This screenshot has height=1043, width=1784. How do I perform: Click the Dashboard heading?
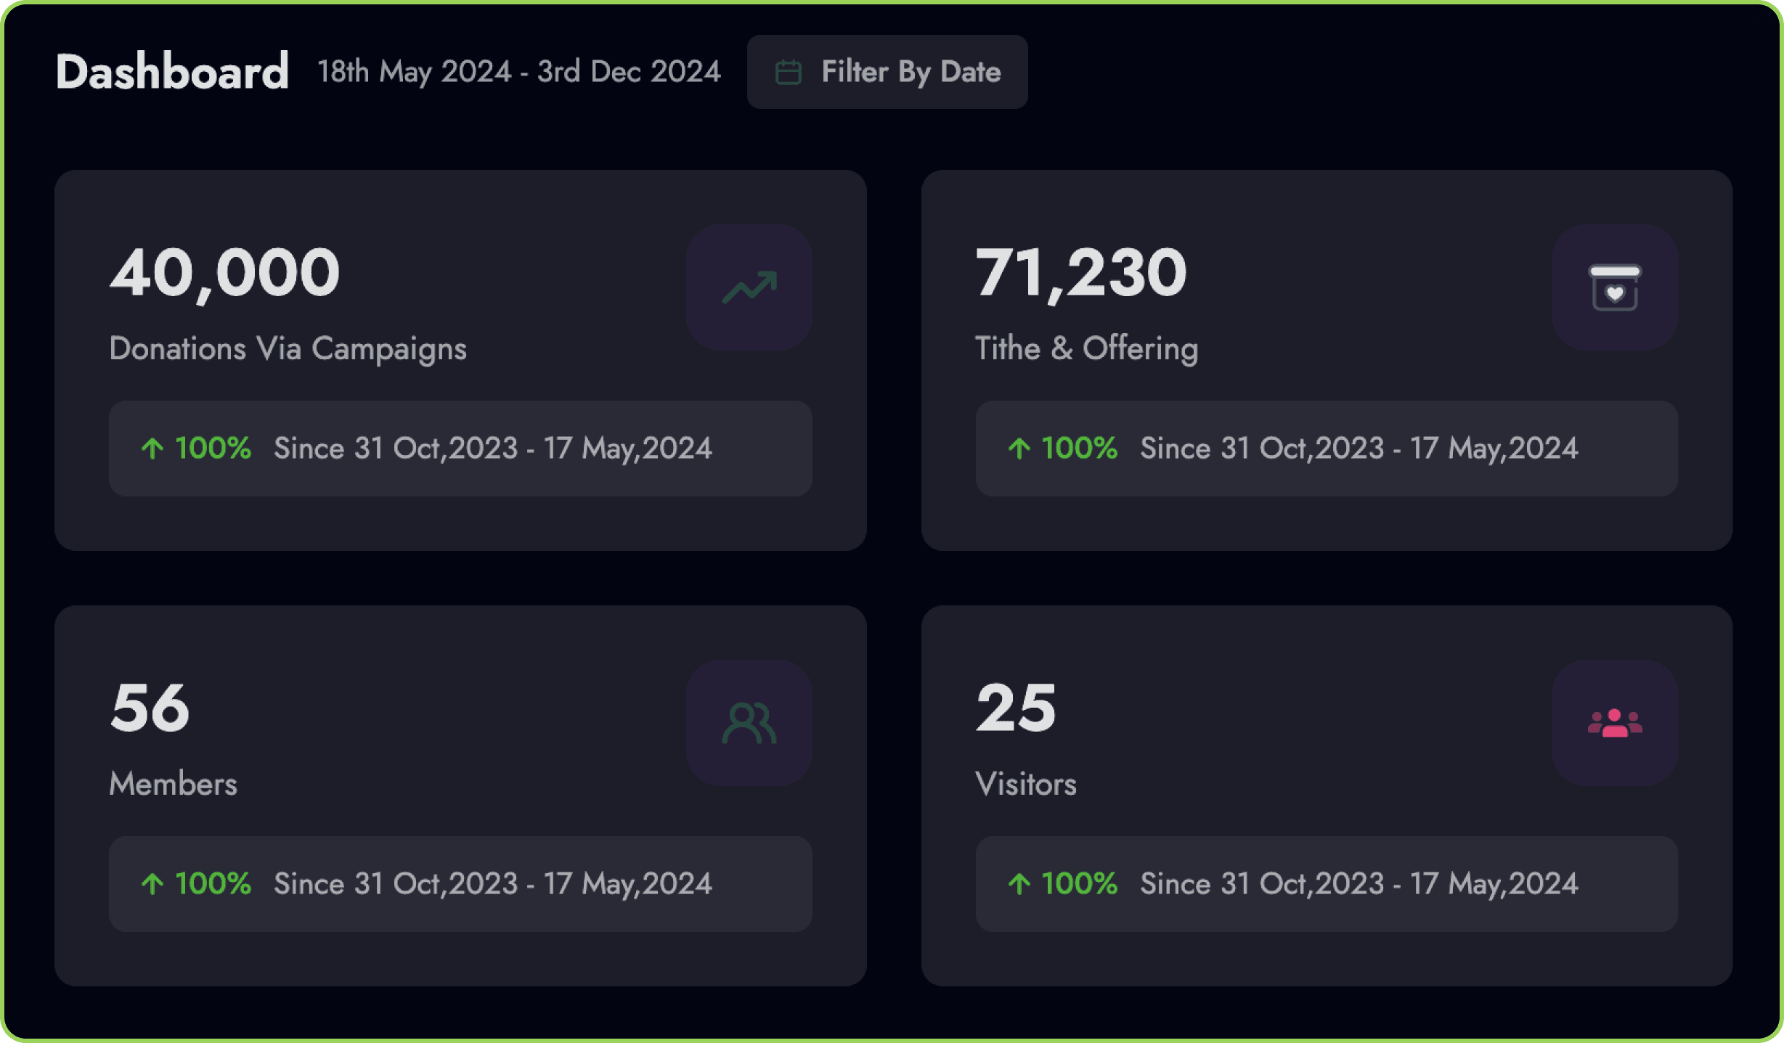click(x=172, y=72)
